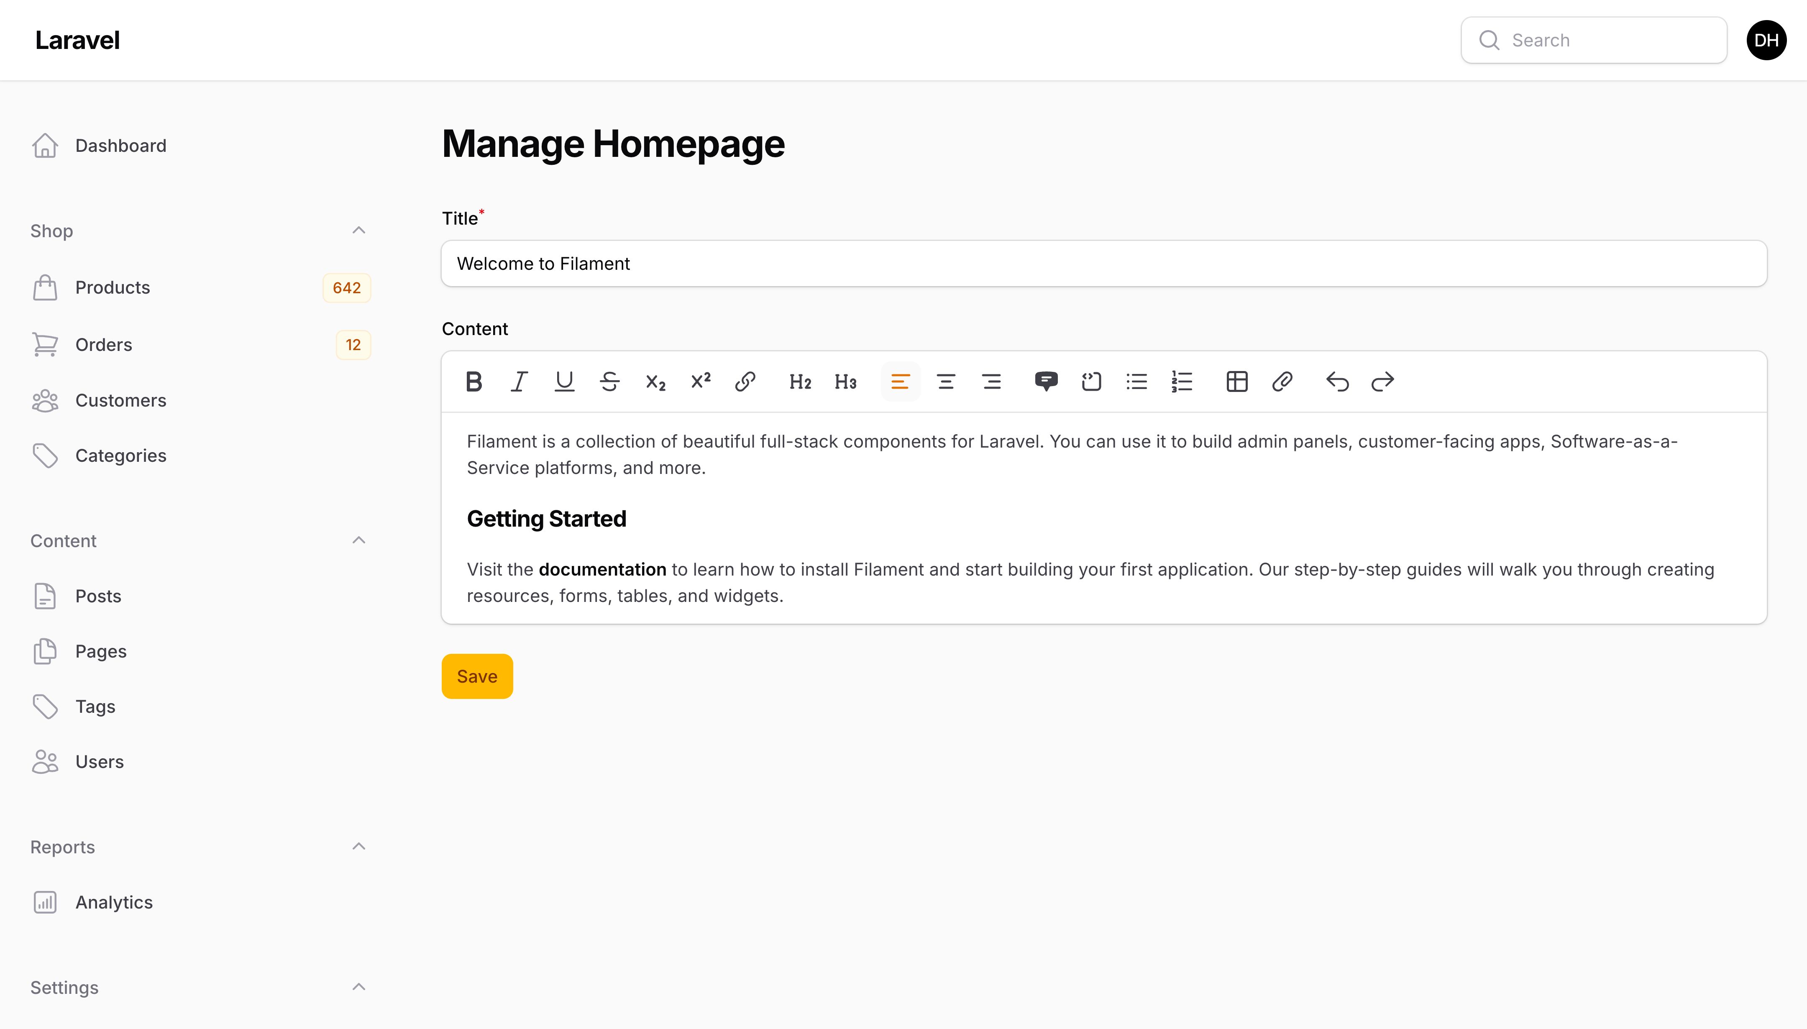Click the Laravel brand logo
Viewport: 1807px width, 1029px height.
point(77,40)
